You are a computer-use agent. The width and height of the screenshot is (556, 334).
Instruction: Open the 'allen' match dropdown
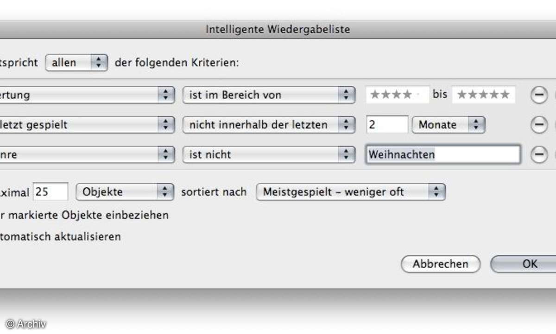coord(76,63)
